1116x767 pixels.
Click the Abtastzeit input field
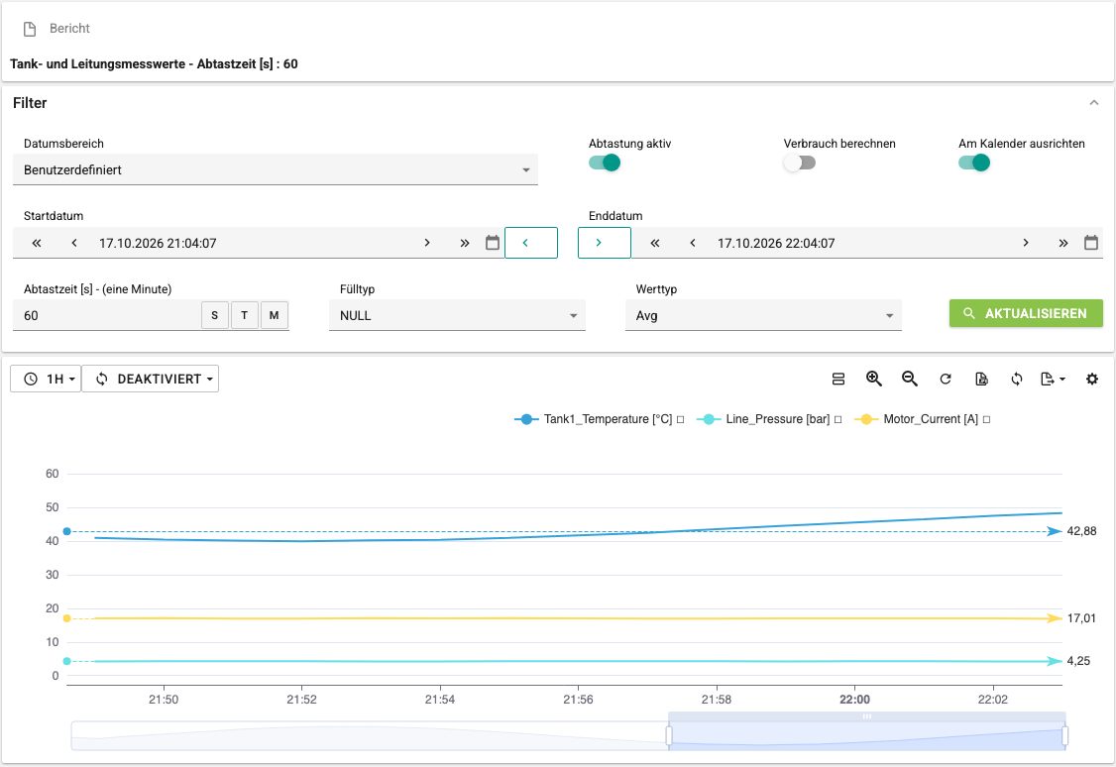tap(107, 316)
